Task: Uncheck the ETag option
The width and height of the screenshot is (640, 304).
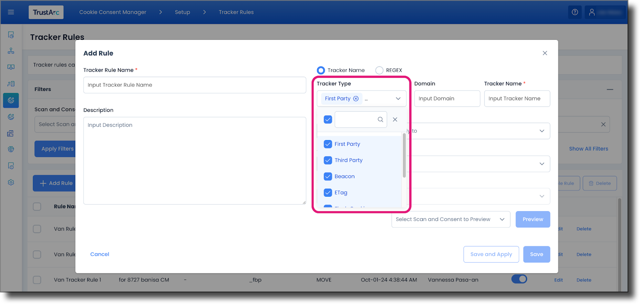Action: click(328, 193)
